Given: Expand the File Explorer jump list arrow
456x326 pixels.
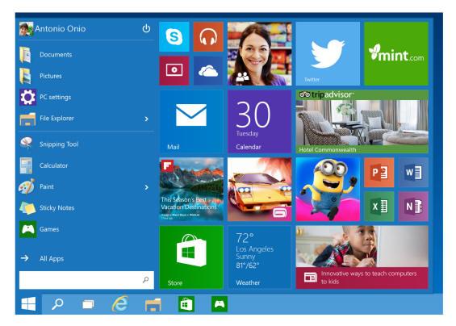Looking at the screenshot, I should coord(147,119).
